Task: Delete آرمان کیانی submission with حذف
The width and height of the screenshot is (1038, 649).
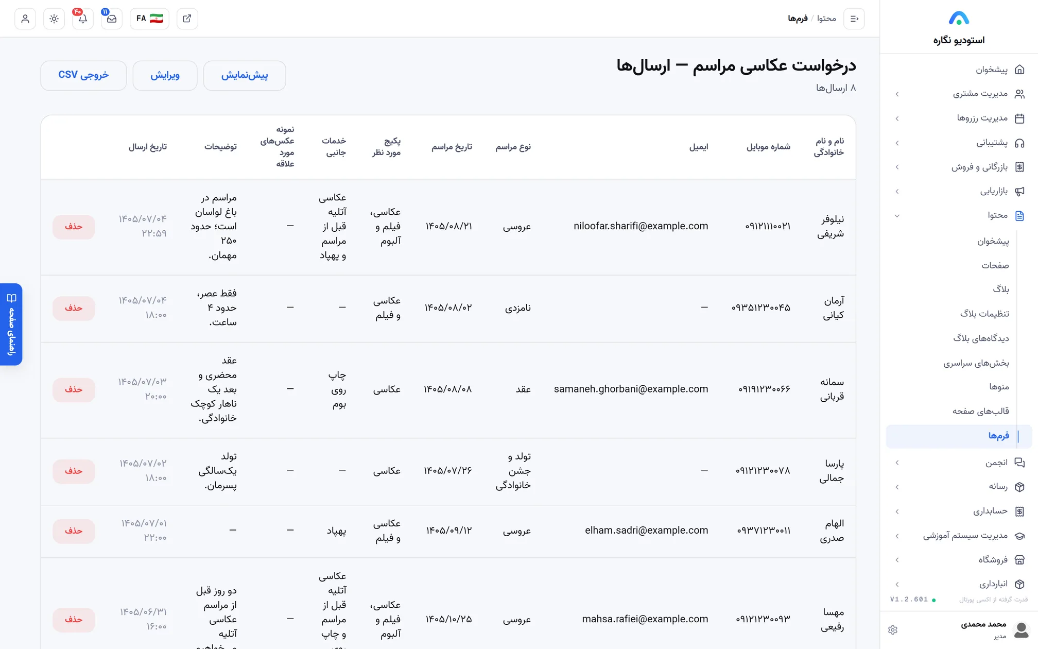Action: click(x=74, y=308)
